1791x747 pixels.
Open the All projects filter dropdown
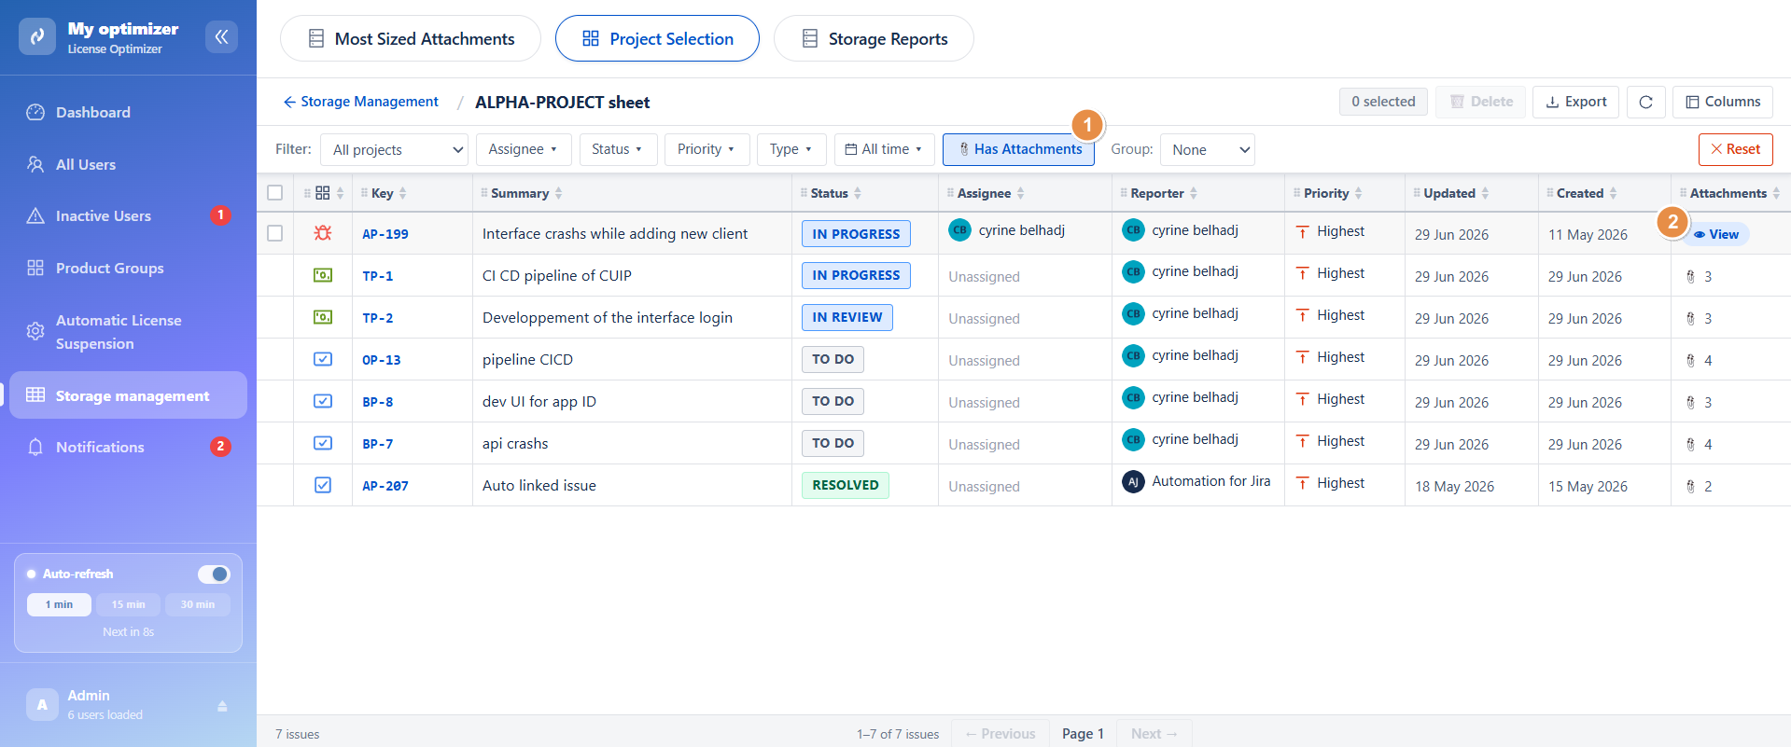(394, 149)
